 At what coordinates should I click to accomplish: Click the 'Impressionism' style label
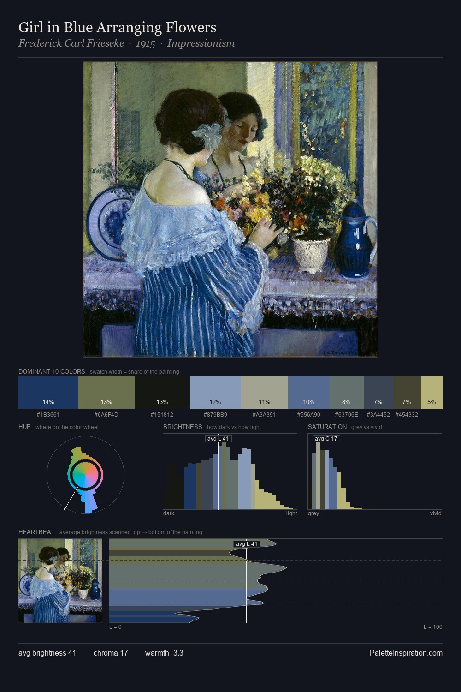201,43
